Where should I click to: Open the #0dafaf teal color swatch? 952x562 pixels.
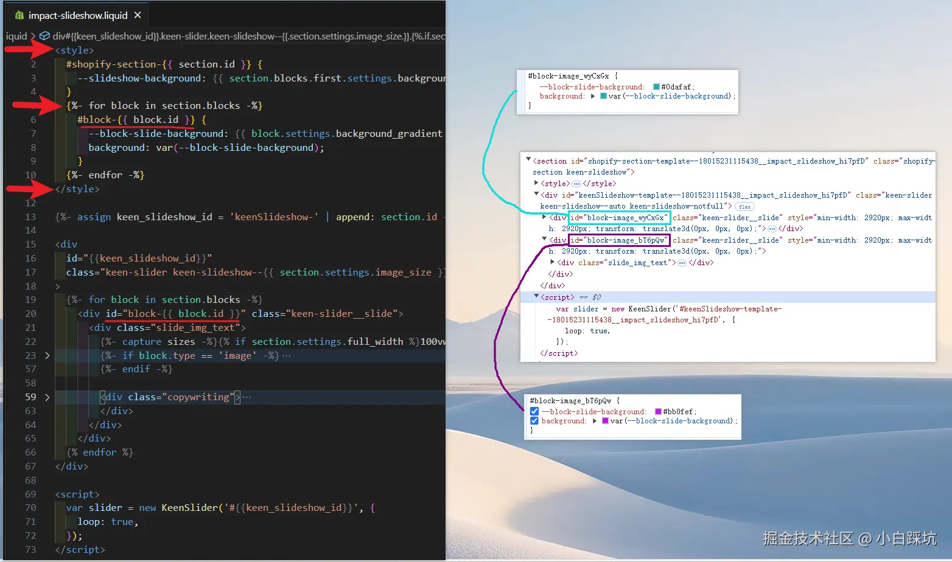click(x=656, y=86)
